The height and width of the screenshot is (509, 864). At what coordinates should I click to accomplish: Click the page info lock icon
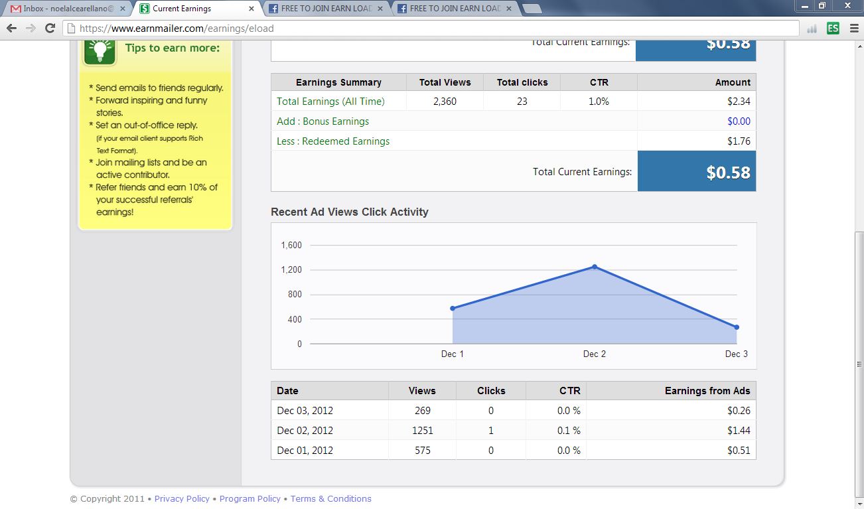pos(72,29)
